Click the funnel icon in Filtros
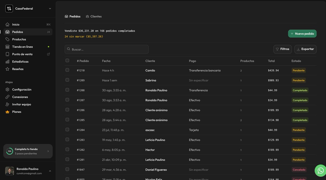The height and width of the screenshot is (180, 326). click(277, 49)
